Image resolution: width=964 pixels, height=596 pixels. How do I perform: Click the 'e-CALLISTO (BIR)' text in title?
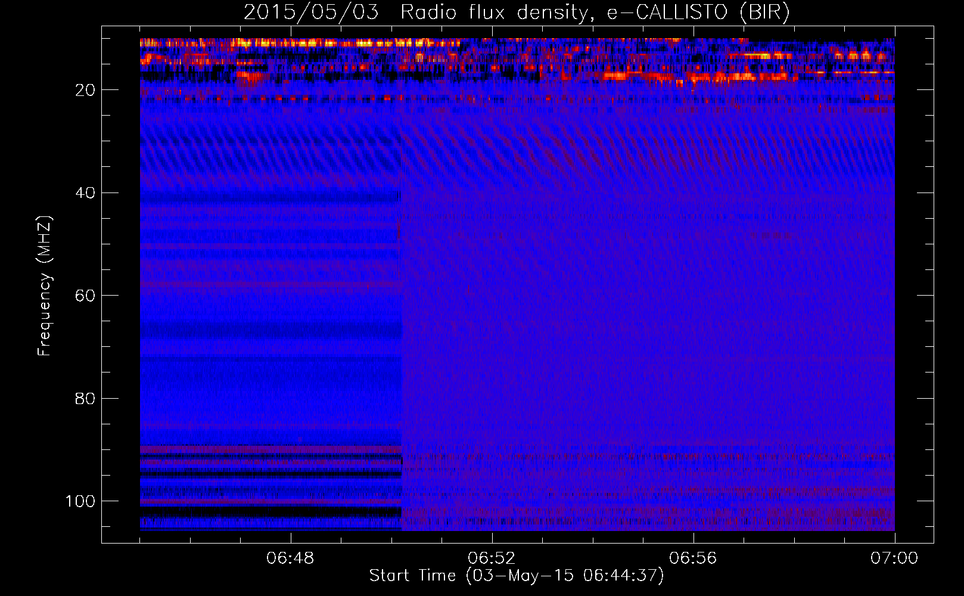pos(698,13)
